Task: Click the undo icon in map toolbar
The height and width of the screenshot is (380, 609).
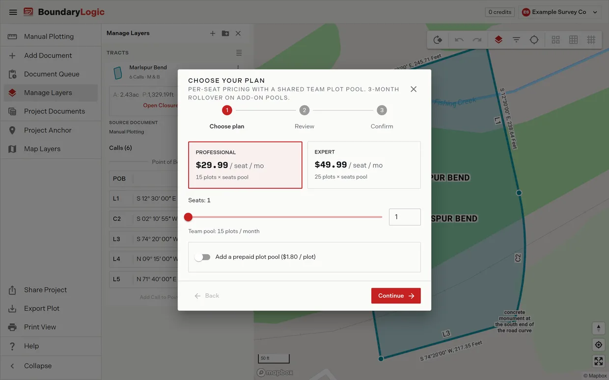Action: (459, 40)
